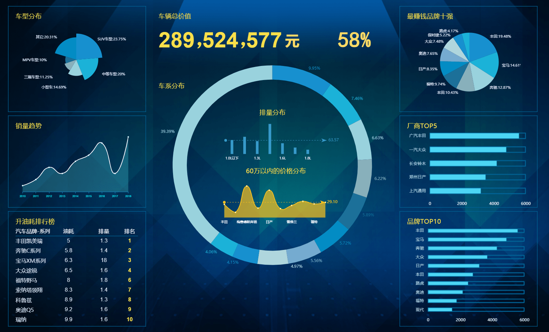Select the 1.0L以下 axis label

232,158
